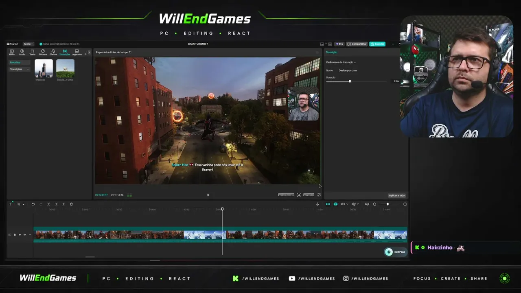The image size is (521, 293).
Task: Expand the preview axis dropdown arrow
Action: (357, 204)
